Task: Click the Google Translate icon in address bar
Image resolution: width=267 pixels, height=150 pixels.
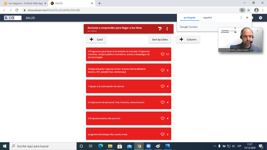Action: click(x=242, y=10)
